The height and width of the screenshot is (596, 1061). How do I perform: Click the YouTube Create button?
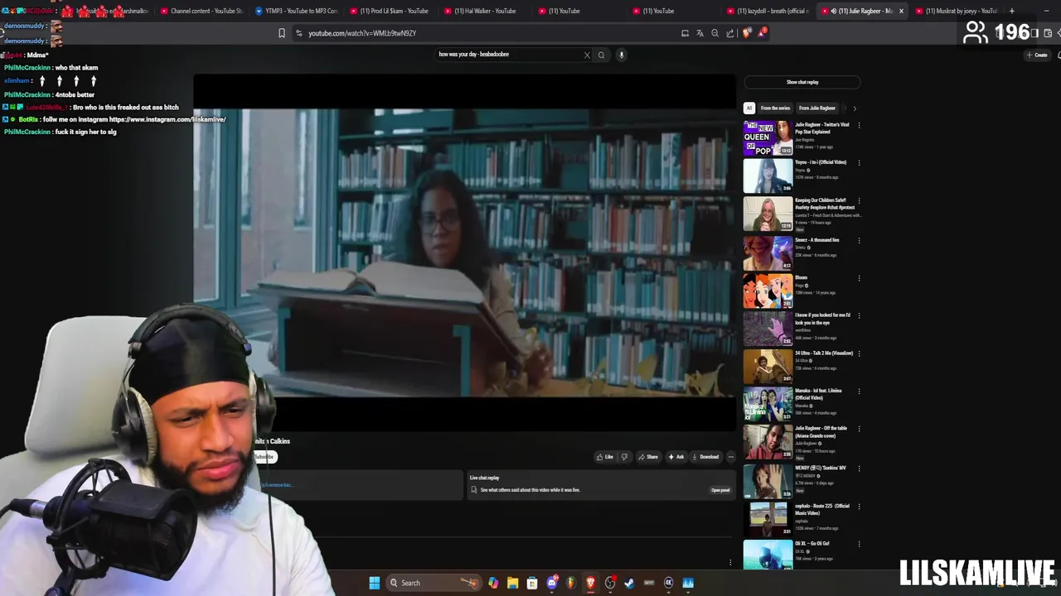(1037, 55)
